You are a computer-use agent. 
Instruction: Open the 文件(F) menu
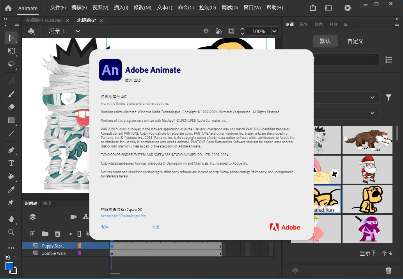pyautogui.click(x=58, y=8)
